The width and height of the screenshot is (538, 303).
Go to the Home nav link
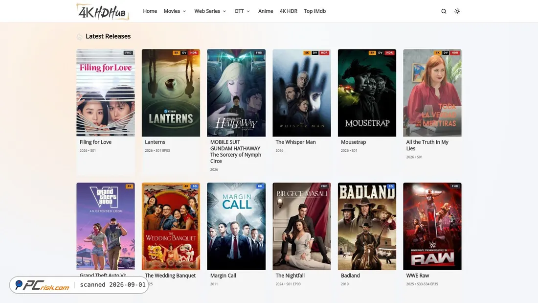(x=150, y=11)
